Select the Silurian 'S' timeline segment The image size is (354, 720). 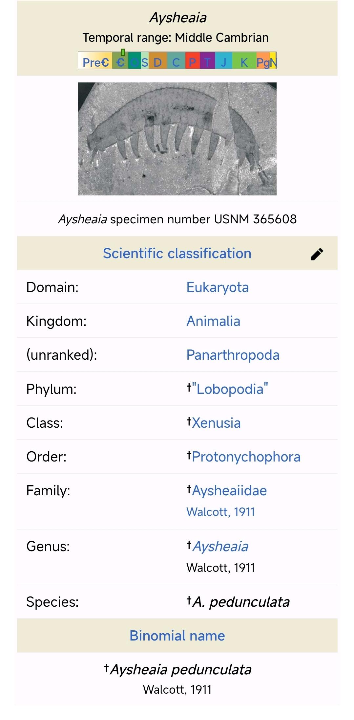coord(145,62)
